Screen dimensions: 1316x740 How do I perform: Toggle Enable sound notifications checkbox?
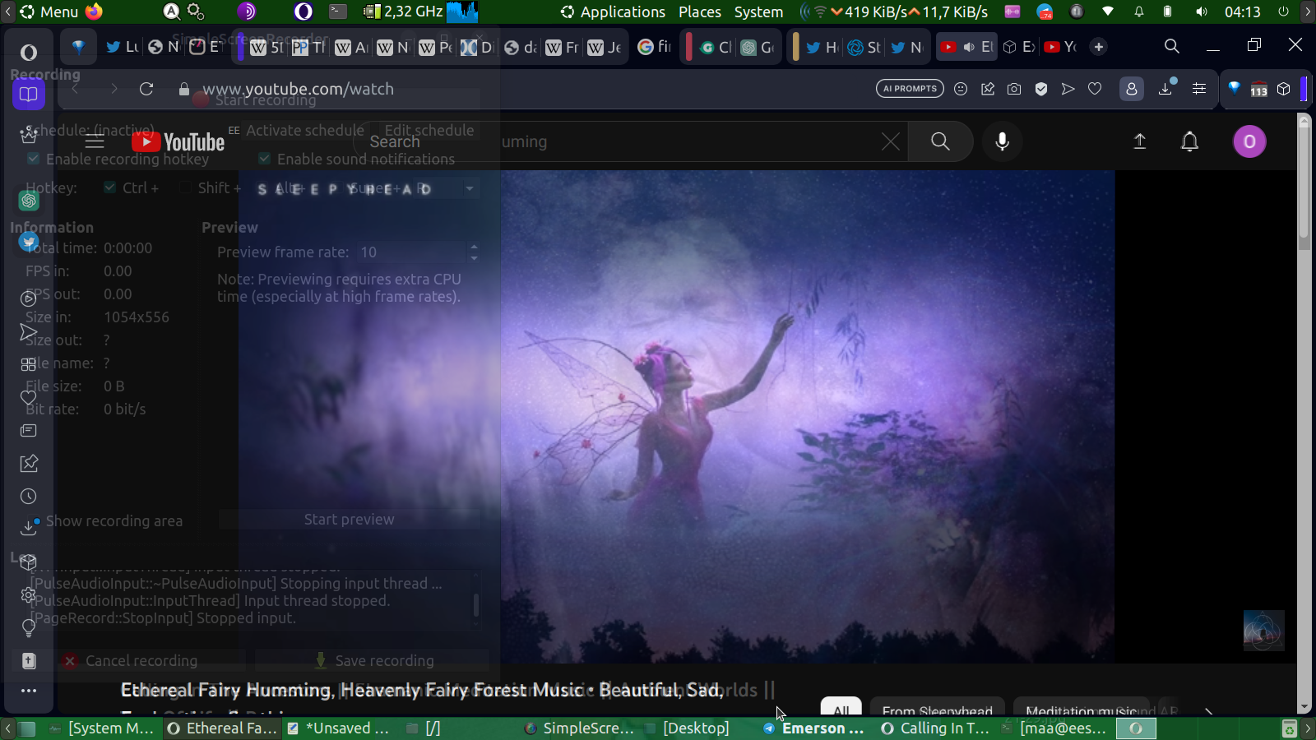point(265,159)
